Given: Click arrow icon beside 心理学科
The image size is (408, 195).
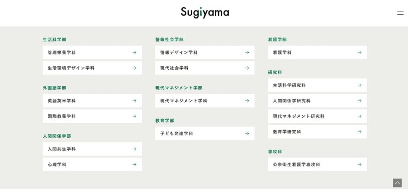Looking at the screenshot, I should pyautogui.click(x=134, y=164).
